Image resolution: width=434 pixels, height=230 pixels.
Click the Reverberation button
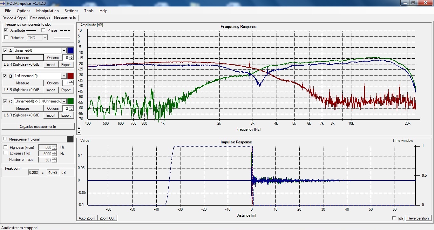point(418,218)
